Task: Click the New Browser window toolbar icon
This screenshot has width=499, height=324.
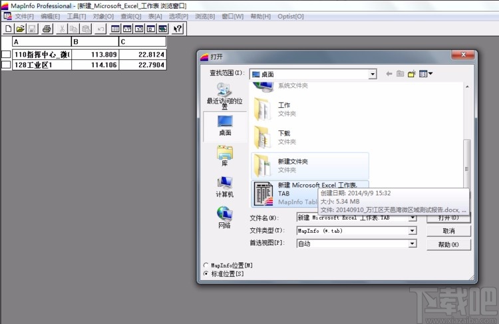Action: tap(115, 29)
